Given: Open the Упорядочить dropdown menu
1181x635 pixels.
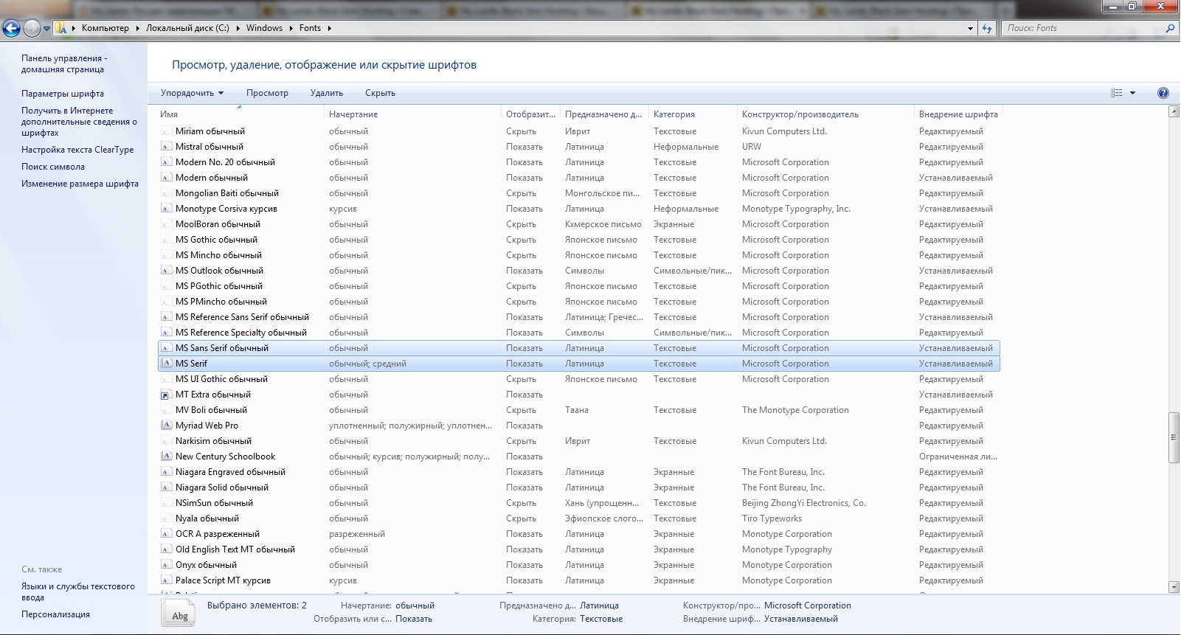Looking at the screenshot, I should click(x=192, y=93).
